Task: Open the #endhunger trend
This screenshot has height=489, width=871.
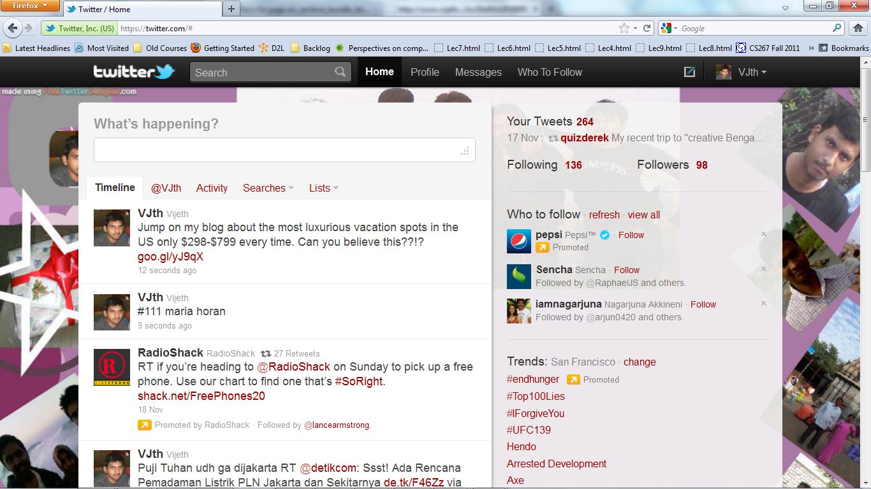Action: coord(533,379)
